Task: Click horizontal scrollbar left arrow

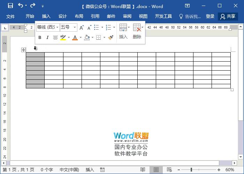Action: (x=3, y=163)
